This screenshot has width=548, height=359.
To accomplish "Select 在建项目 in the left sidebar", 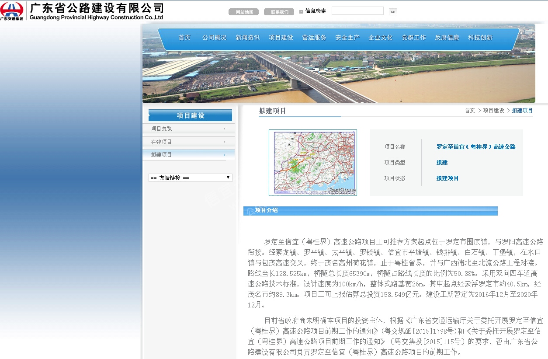I will tap(189, 142).
